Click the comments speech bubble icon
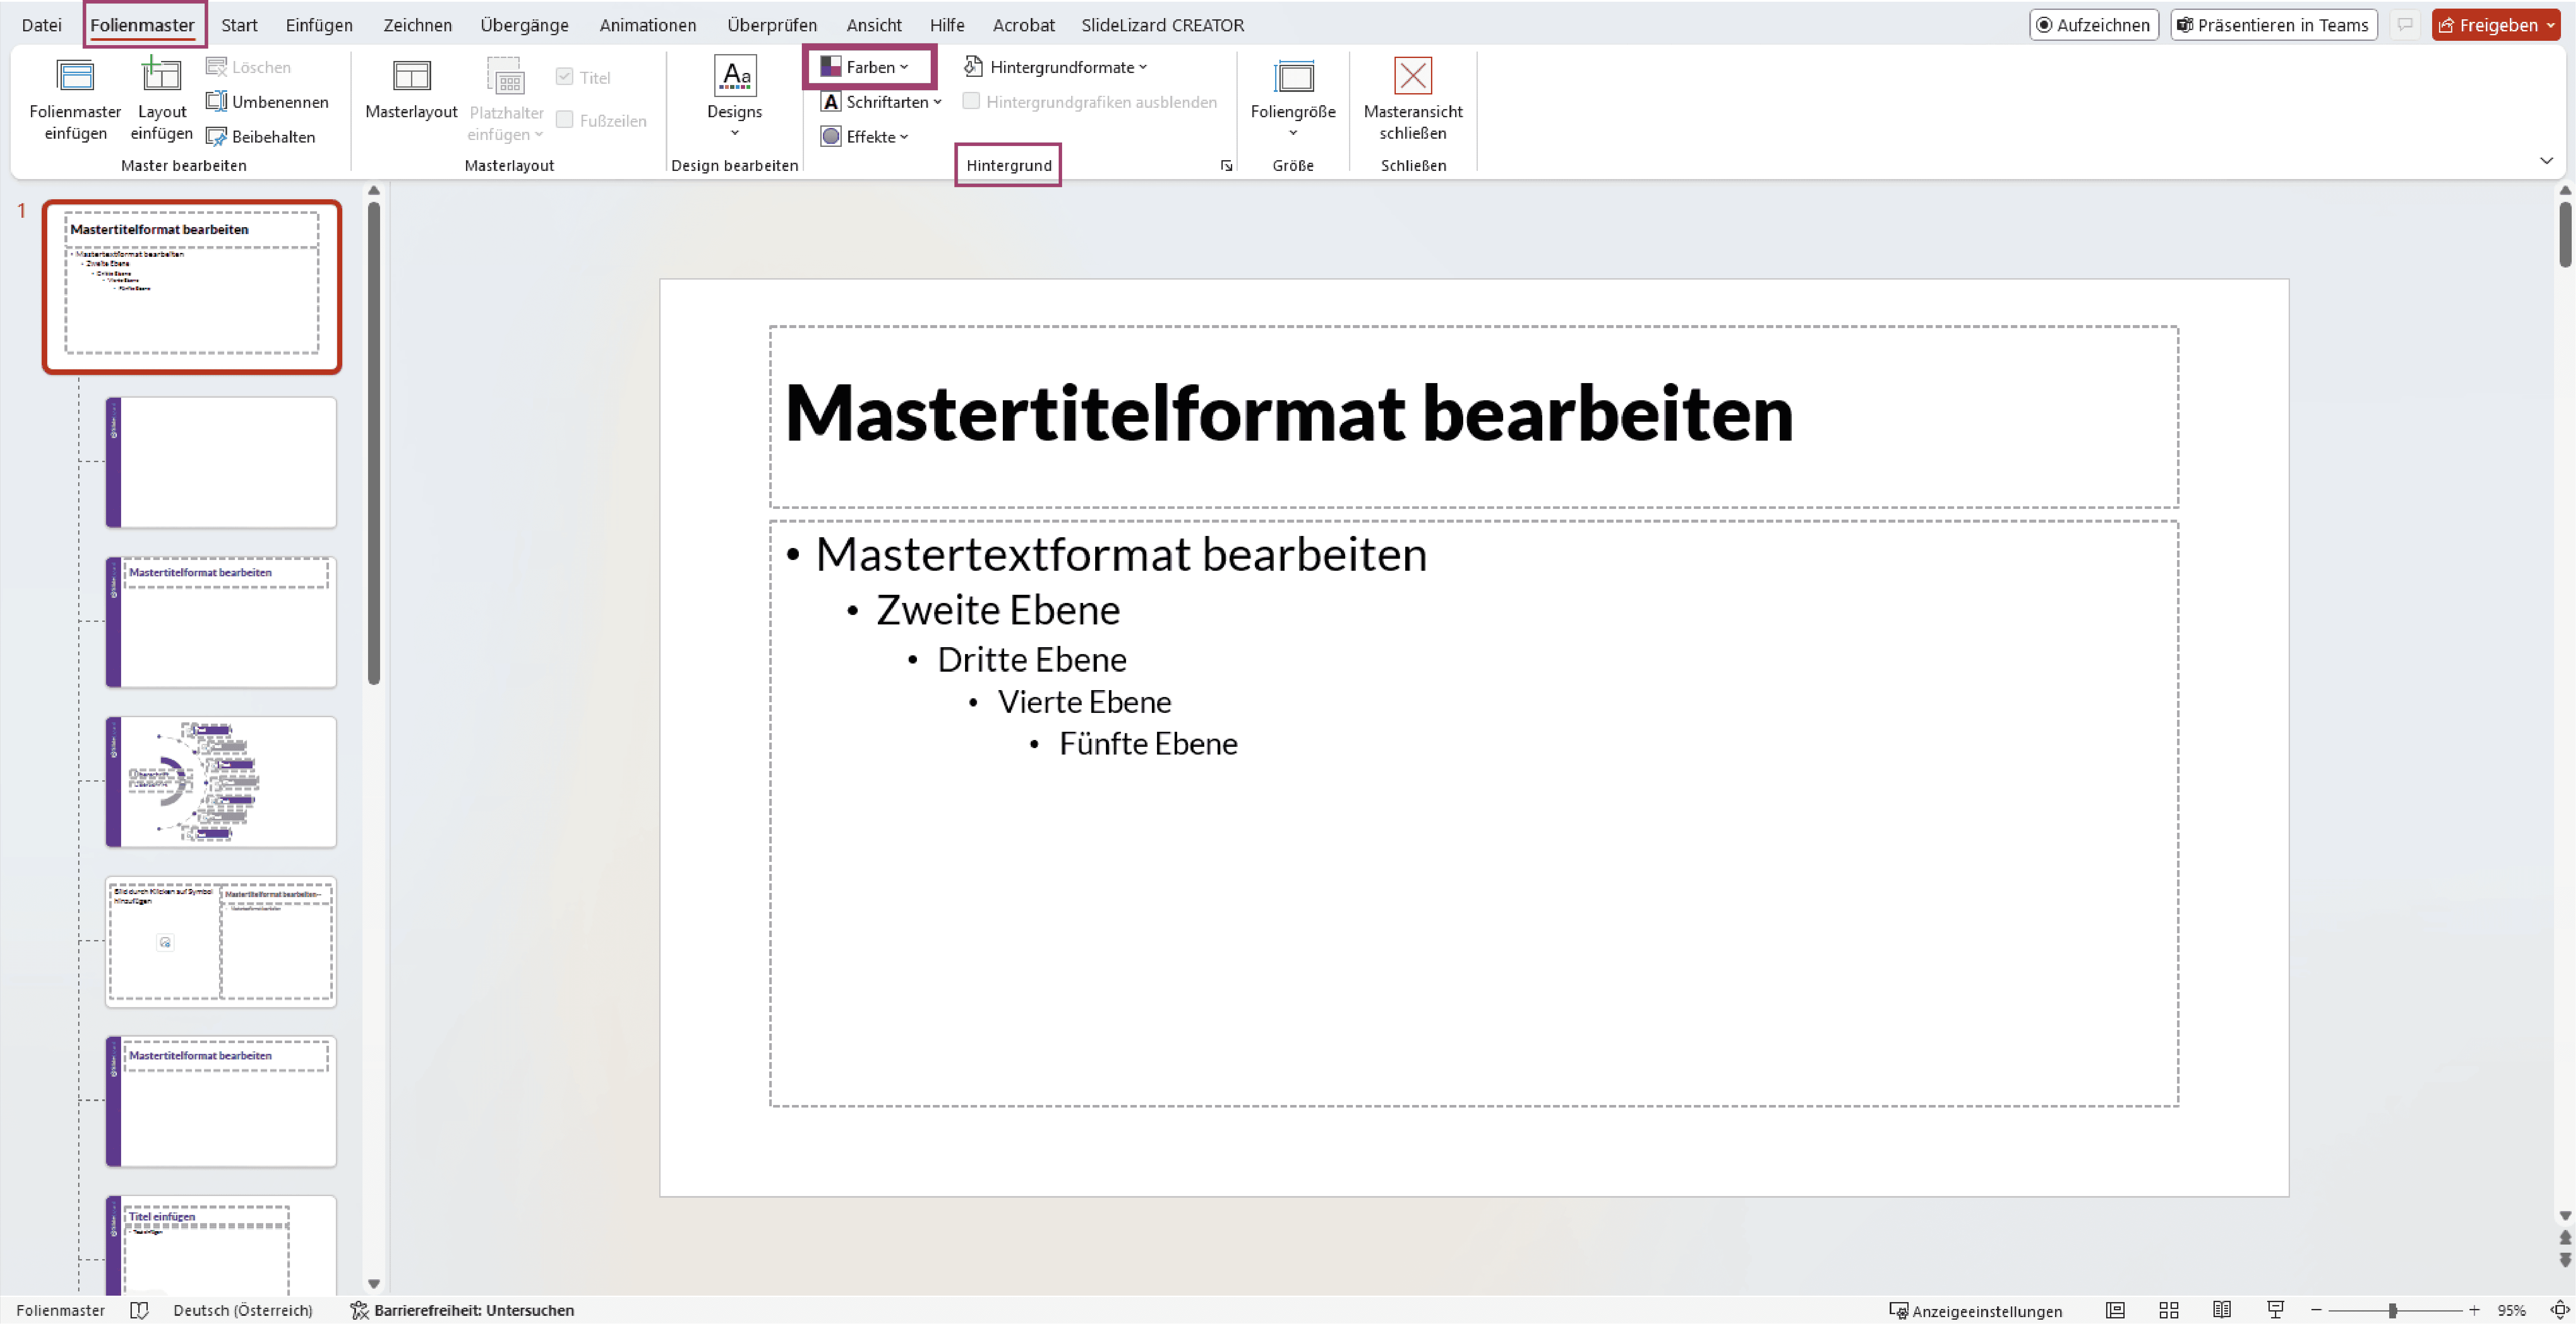This screenshot has width=2576, height=1324. pos(2405,25)
